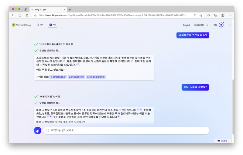Click the checkmark beside '빠송 김학렬 검색 중'
The width and height of the screenshot is (243, 155).
(x=36, y=97)
